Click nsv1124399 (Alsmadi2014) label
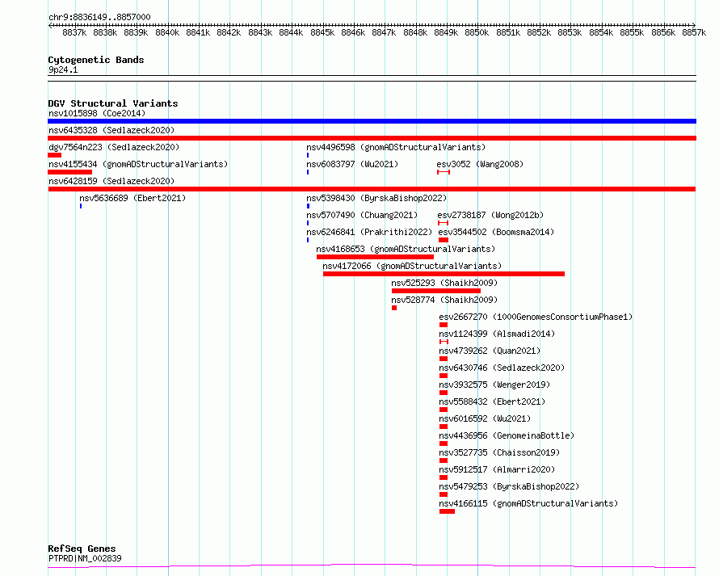Image resolution: width=719 pixels, height=576 pixels. tap(497, 334)
